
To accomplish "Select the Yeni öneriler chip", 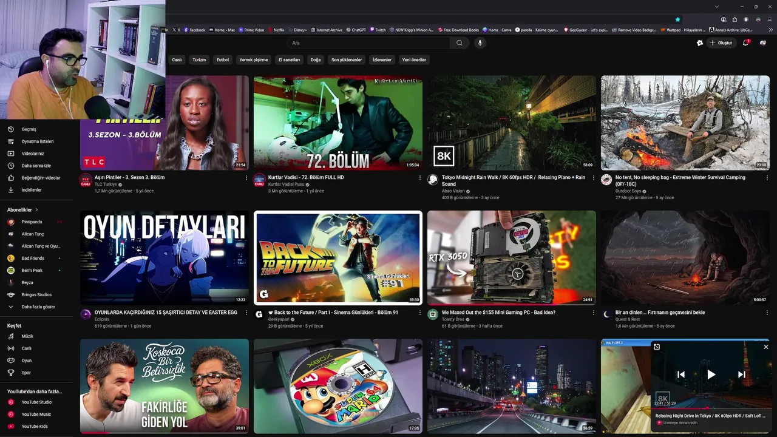I will click(414, 60).
